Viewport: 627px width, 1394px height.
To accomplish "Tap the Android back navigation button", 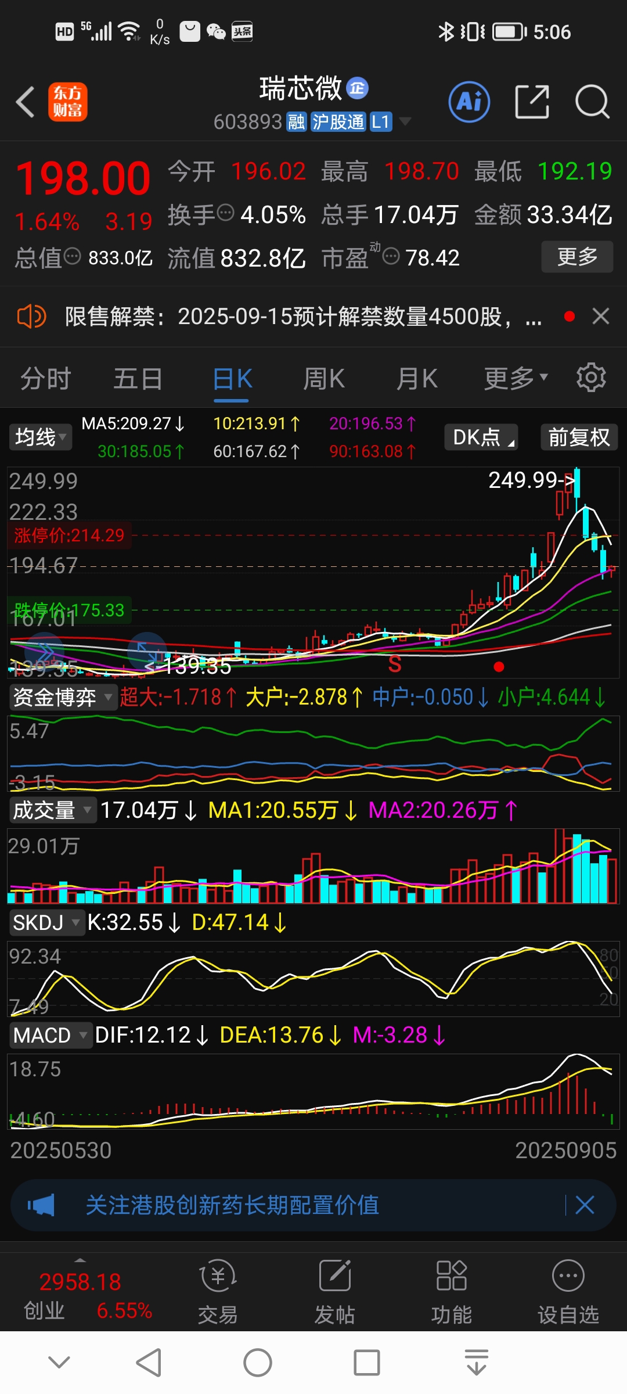I will point(149,1363).
